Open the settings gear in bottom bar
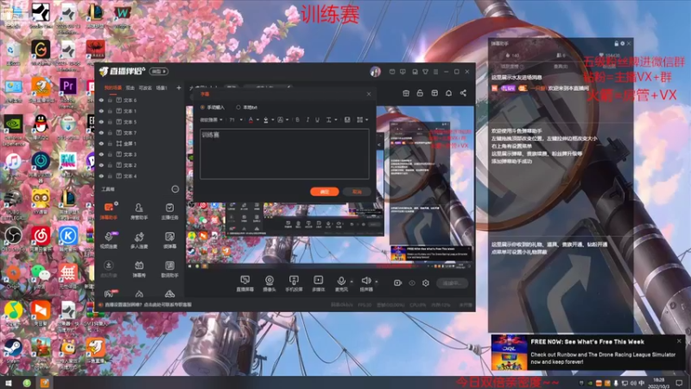Viewport: 691px width, 389px height. pyautogui.click(x=426, y=283)
